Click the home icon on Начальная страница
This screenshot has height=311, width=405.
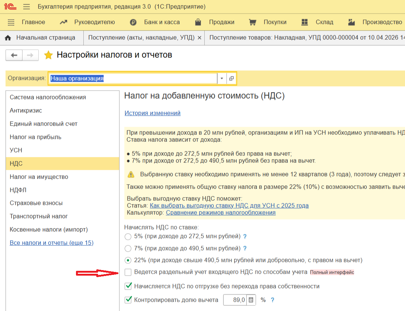coord(8,38)
